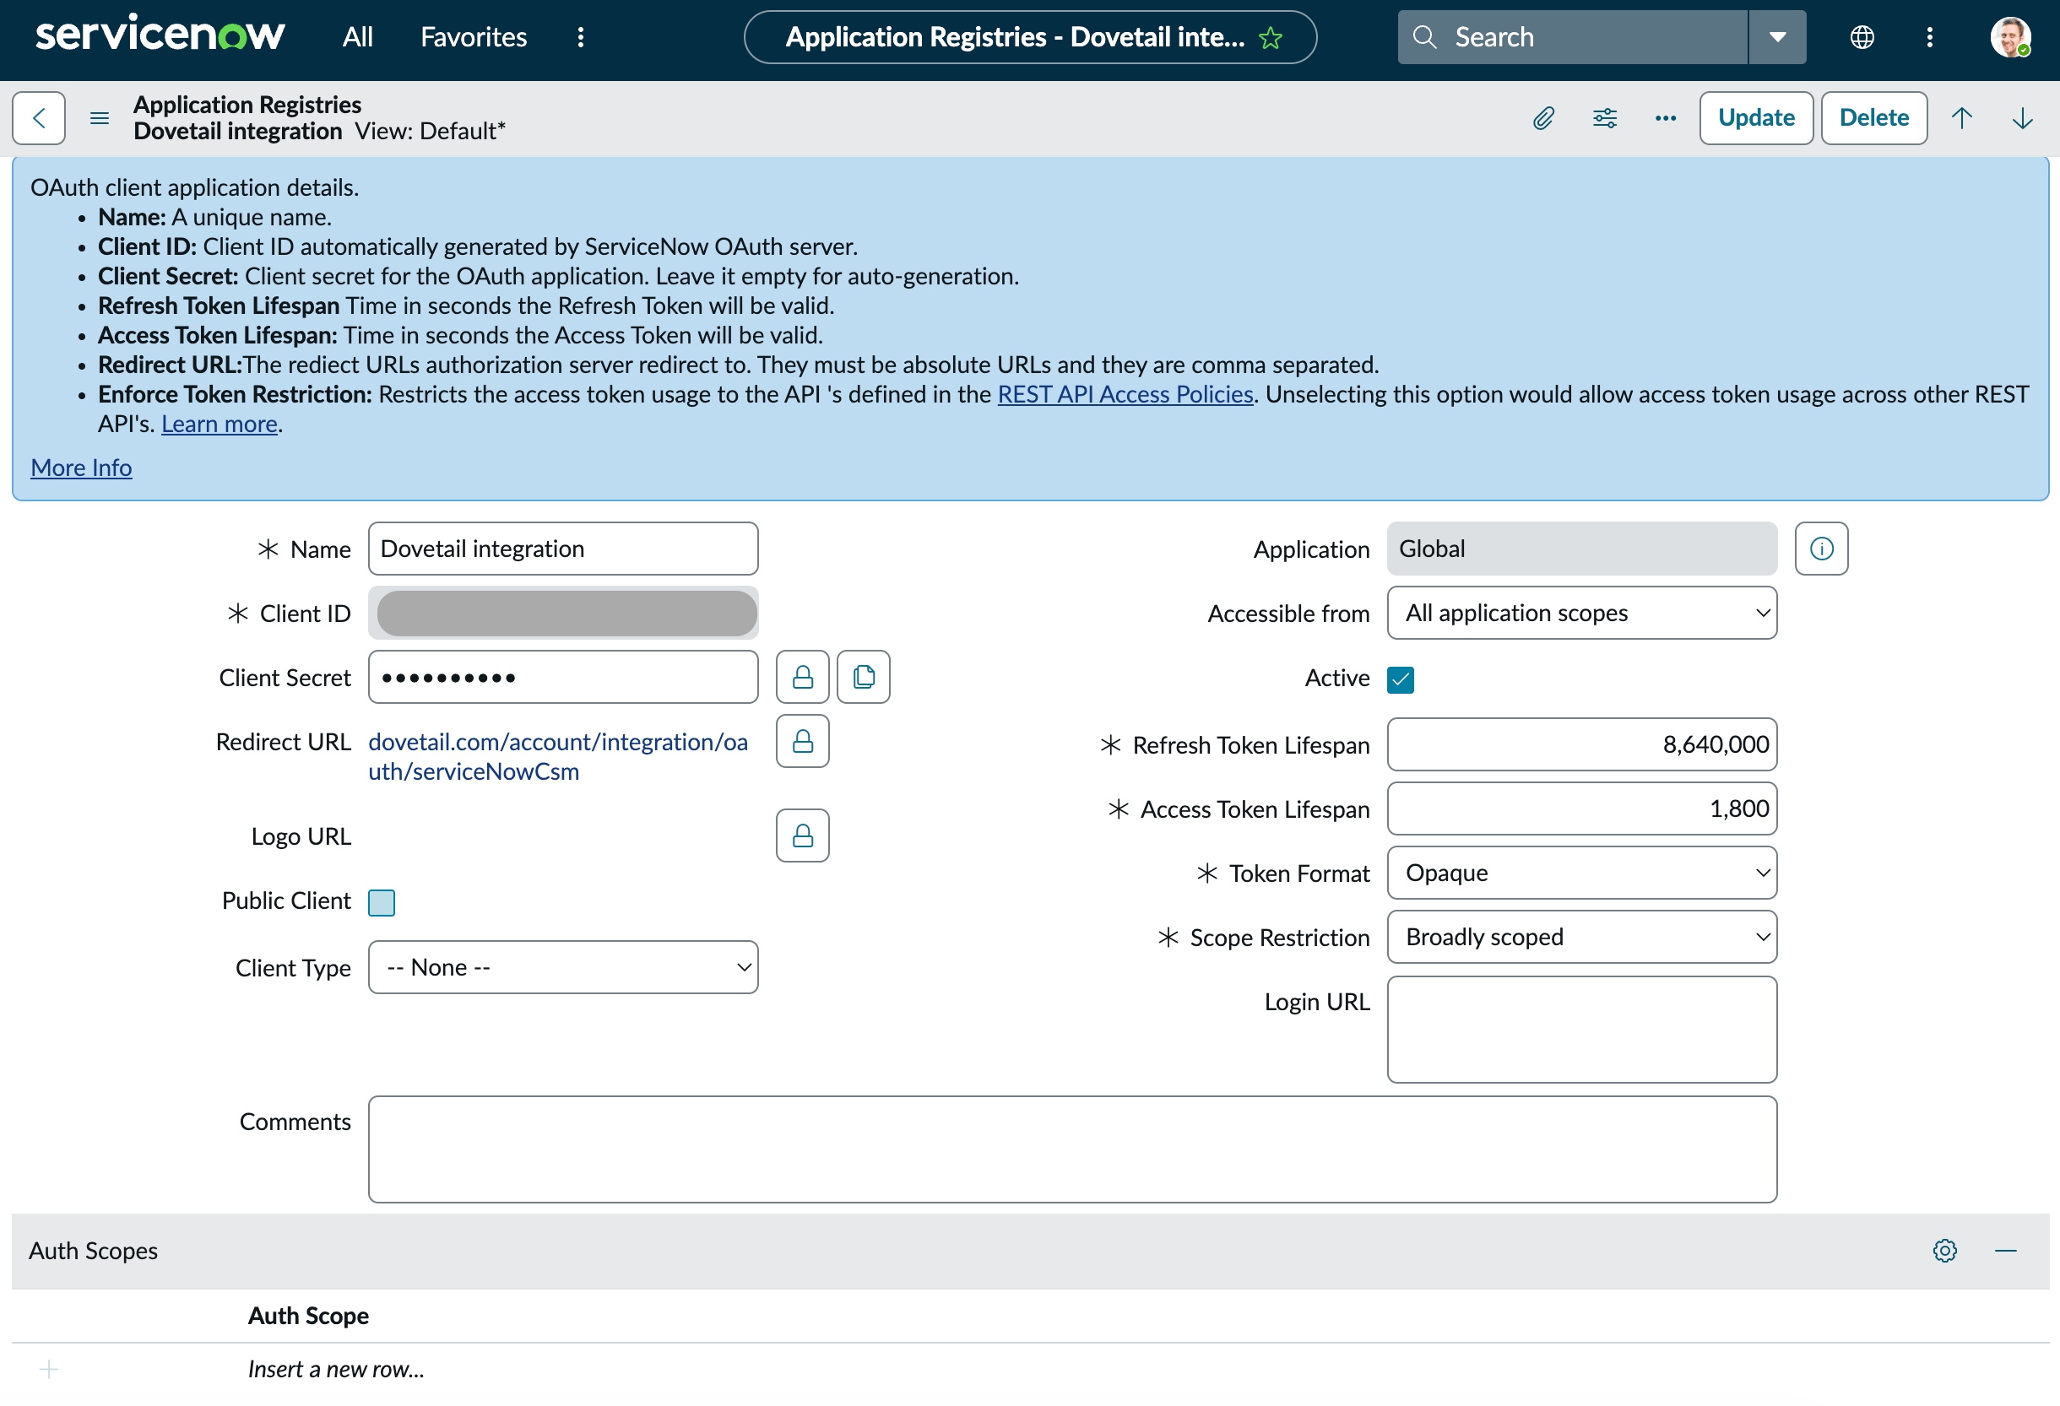Screen dimensions: 2060x1406
Task: Click the attachment paperclip icon
Action: click(x=1543, y=118)
